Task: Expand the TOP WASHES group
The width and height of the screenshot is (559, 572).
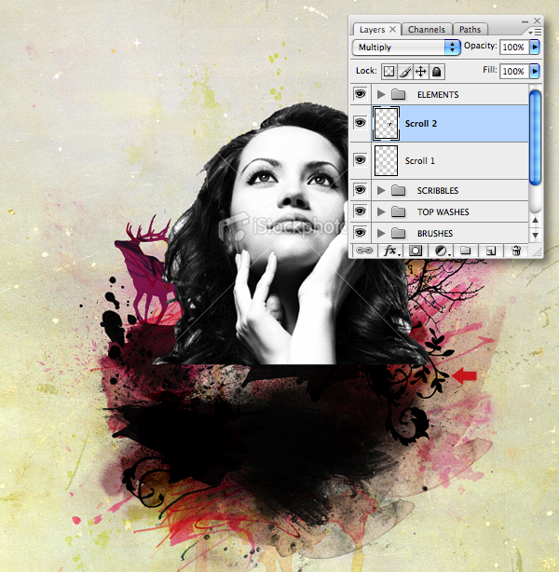Action: [381, 212]
